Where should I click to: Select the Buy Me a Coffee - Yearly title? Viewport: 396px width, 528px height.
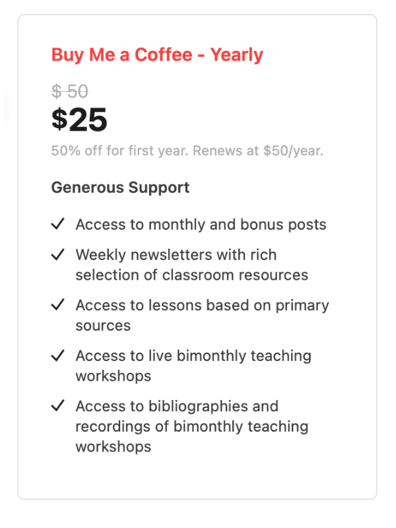coord(157,55)
